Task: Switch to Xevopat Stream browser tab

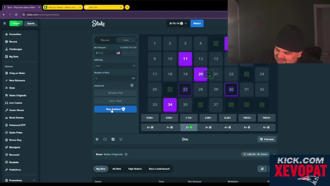Action: [x=62, y=7]
